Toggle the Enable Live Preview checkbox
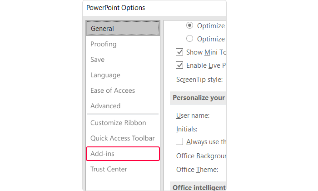The width and height of the screenshot is (318, 191). [x=179, y=65]
